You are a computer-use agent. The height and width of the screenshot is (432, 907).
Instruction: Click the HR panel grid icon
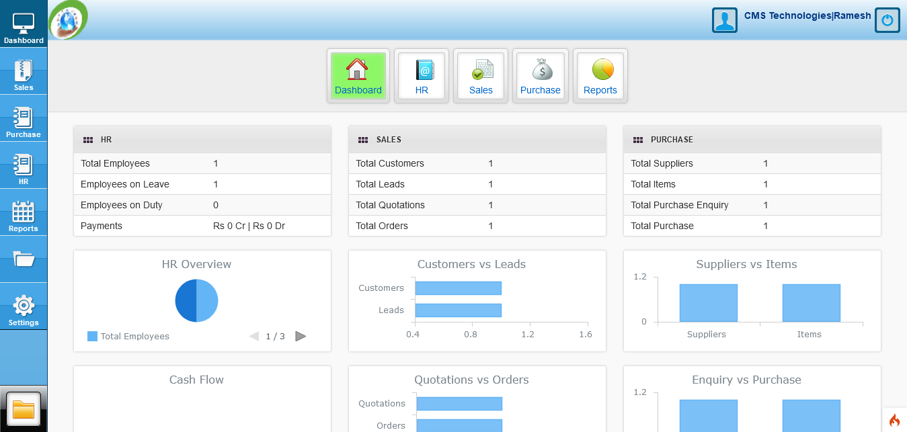coord(88,140)
